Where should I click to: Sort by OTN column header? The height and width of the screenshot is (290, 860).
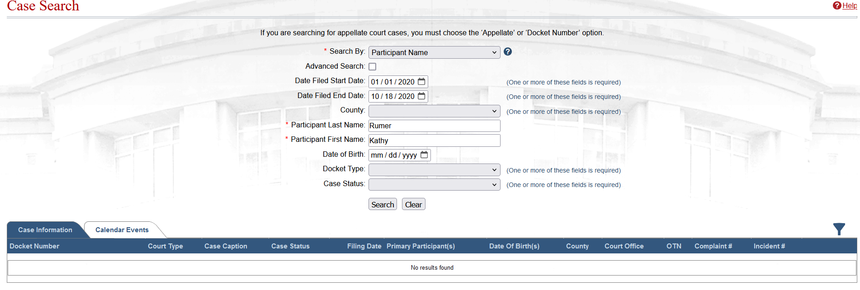674,246
